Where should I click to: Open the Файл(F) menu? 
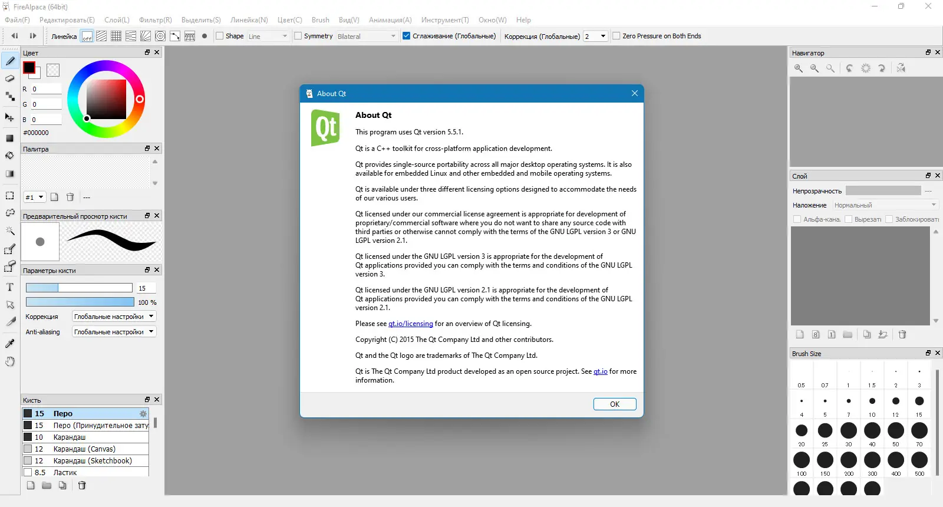point(17,20)
